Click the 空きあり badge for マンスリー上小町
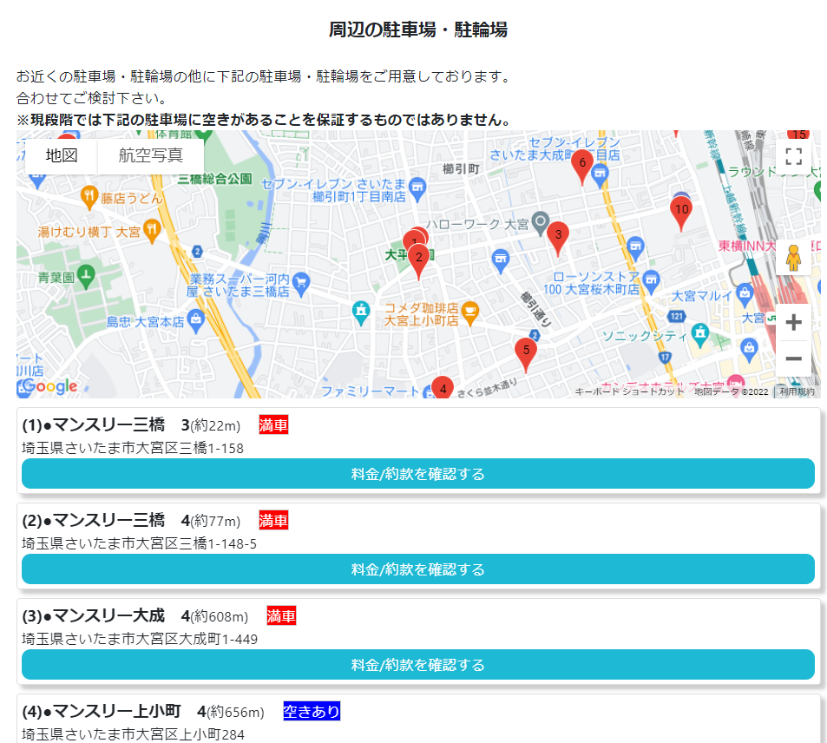This screenshot has height=743, width=827. (312, 712)
